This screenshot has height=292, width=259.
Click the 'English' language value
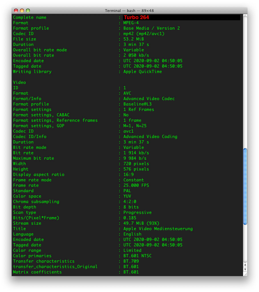click(x=132, y=234)
